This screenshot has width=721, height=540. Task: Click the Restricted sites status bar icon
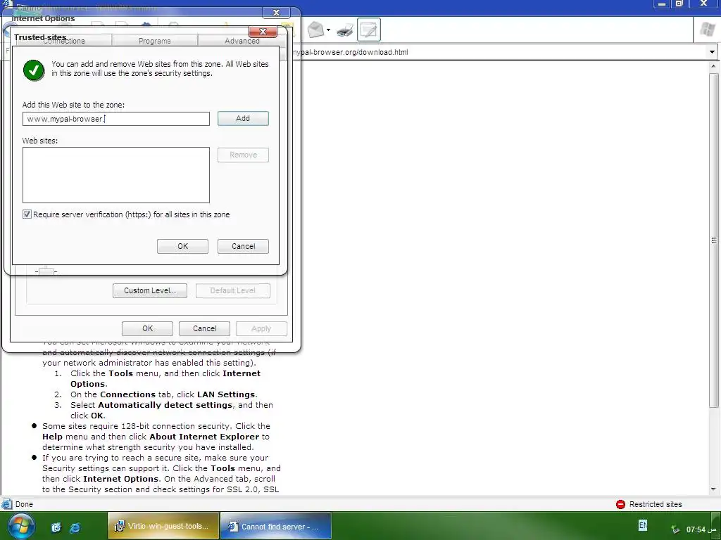(x=621, y=504)
